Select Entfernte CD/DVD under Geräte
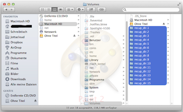This screenshot has height=112, width=183. point(21,96)
